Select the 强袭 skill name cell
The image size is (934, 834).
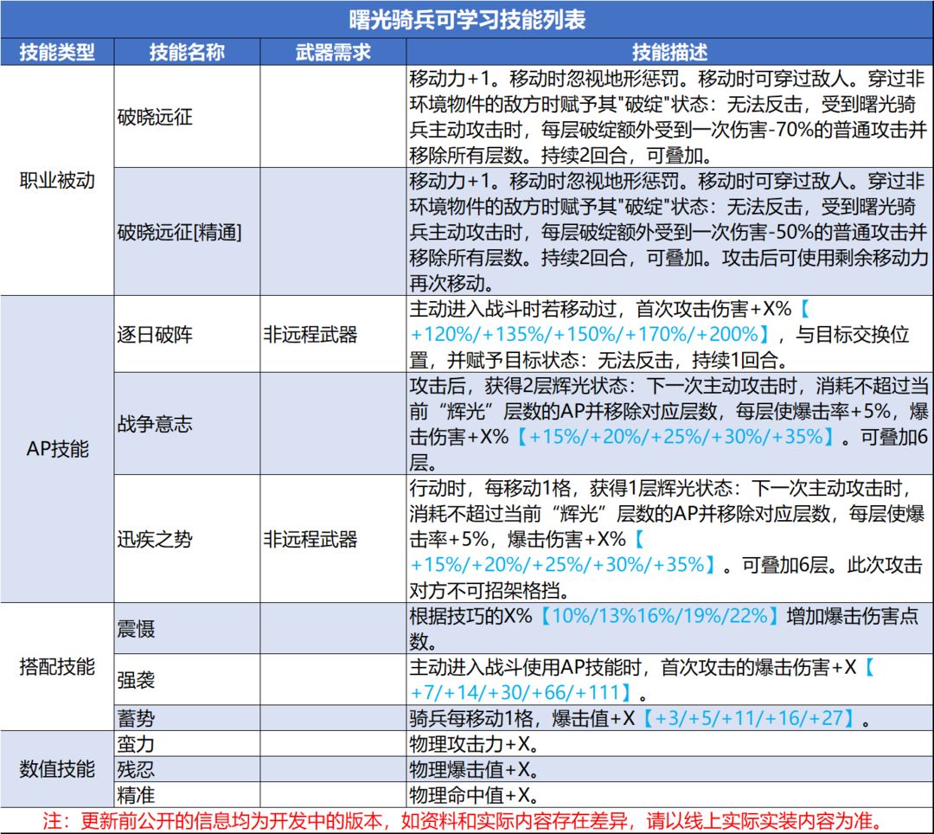tap(187, 679)
